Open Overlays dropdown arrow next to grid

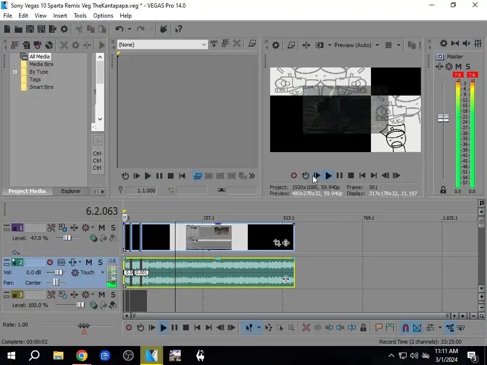point(399,45)
